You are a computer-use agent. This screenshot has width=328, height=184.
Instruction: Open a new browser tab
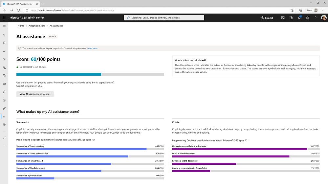(43, 4)
